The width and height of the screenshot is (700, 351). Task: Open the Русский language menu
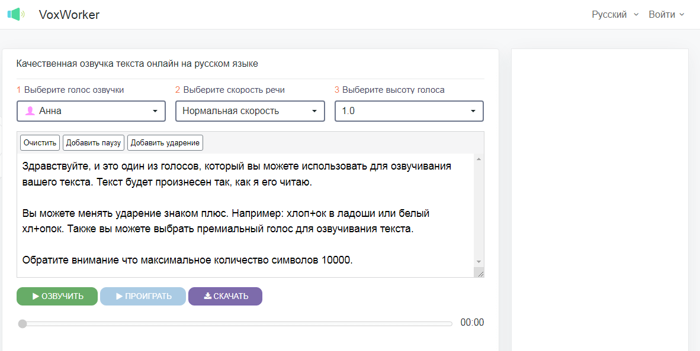click(x=615, y=14)
